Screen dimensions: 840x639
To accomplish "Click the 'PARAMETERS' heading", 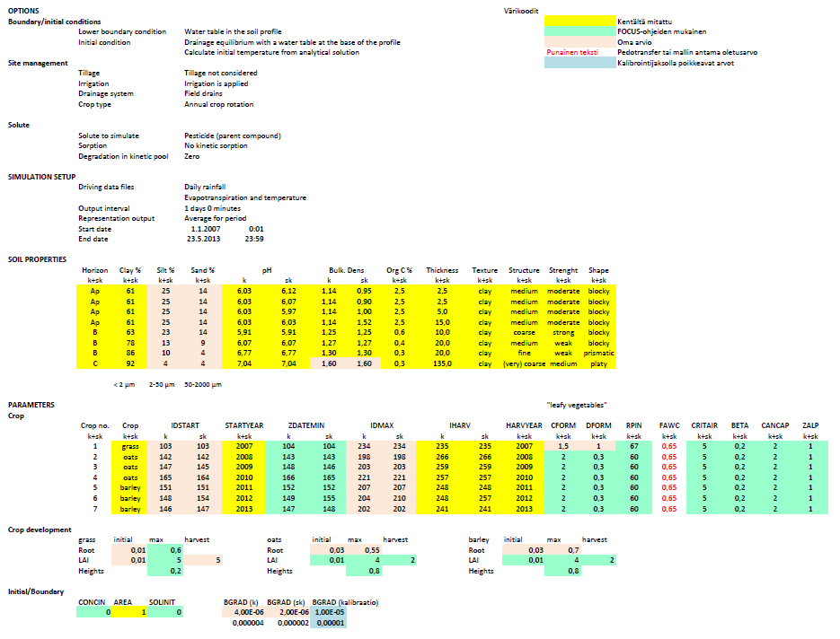I will pyautogui.click(x=31, y=405).
